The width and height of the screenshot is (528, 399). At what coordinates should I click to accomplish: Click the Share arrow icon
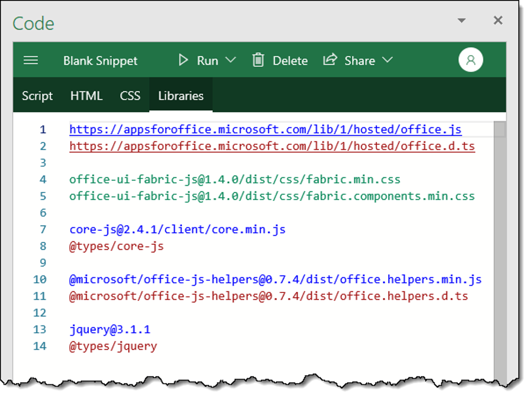point(330,59)
